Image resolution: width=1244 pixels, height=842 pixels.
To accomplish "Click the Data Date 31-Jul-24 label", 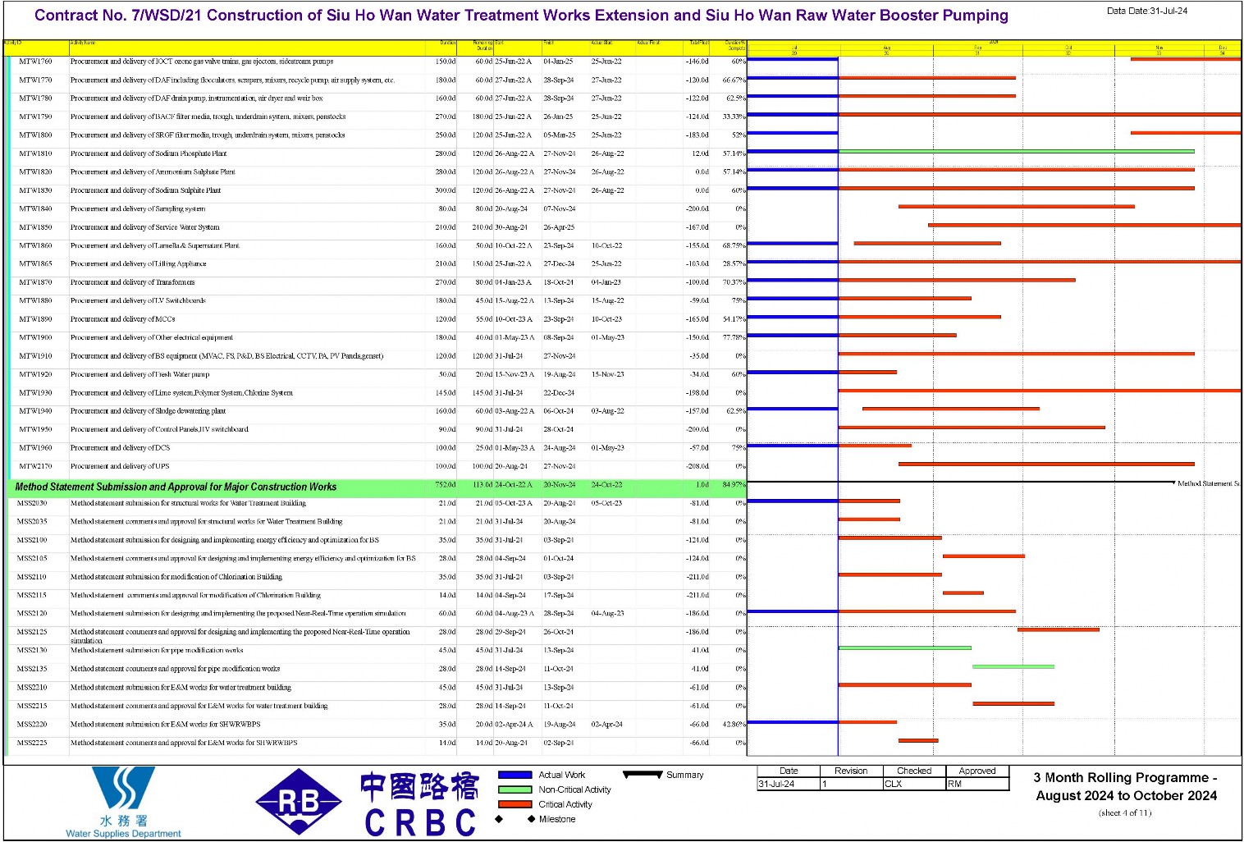I will pyautogui.click(x=1146, y=11).
